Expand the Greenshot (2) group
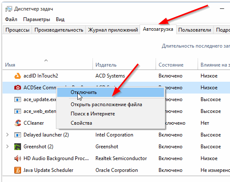 coord(7,147)
